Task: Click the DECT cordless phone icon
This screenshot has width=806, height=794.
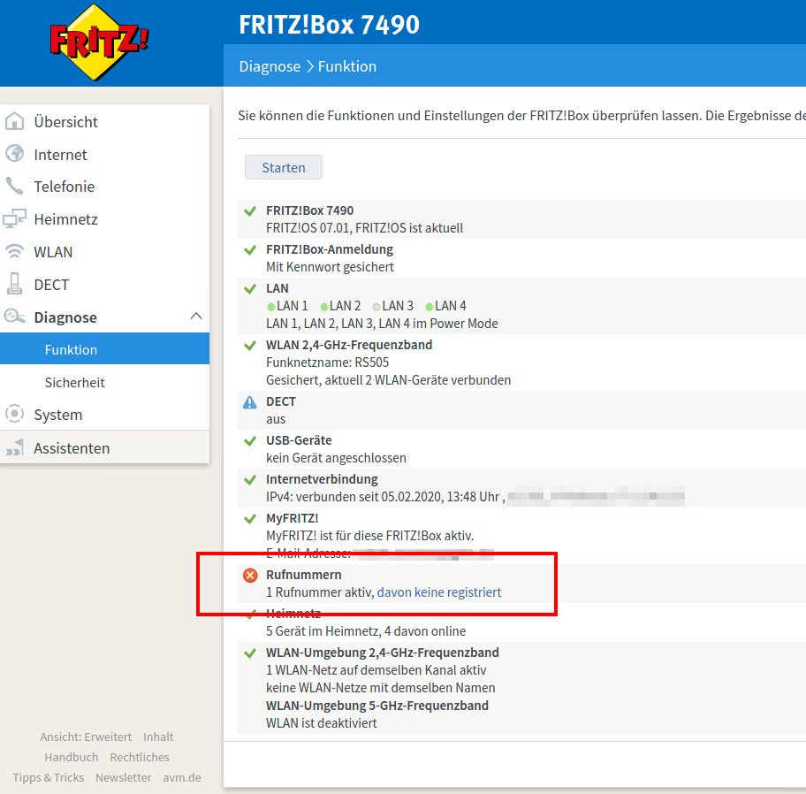Action: (x=14, y=284)
